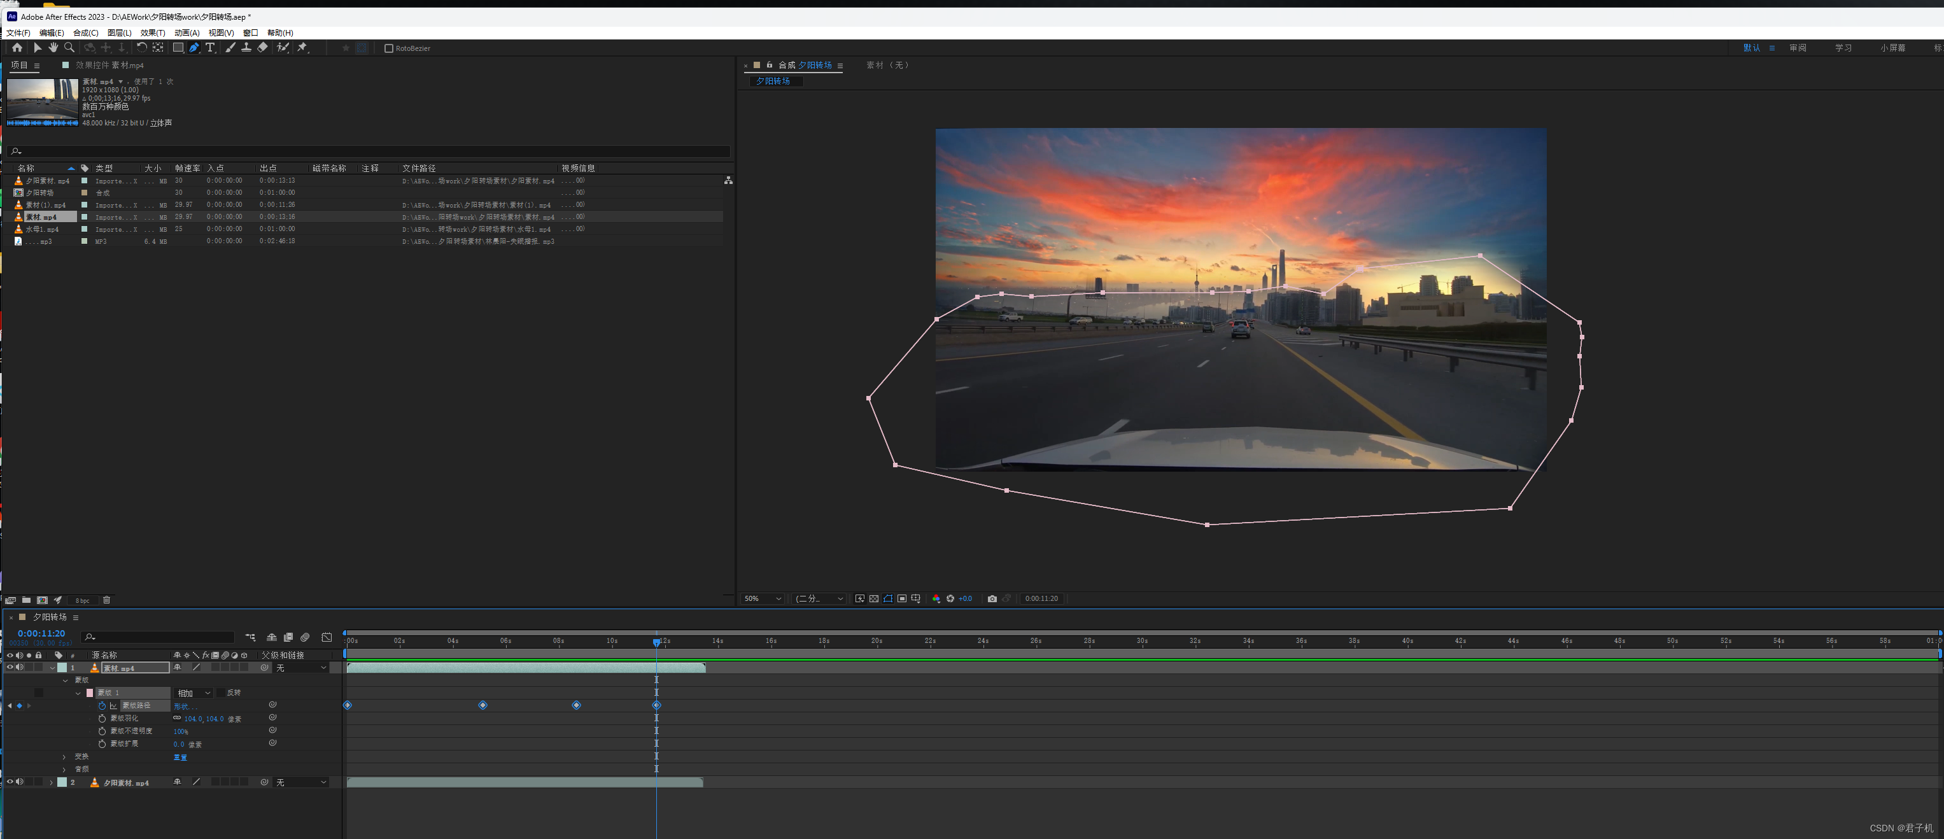Click the 学习 workspace button
Viewport: 1944px width, 839px height.
(1843, 48)
